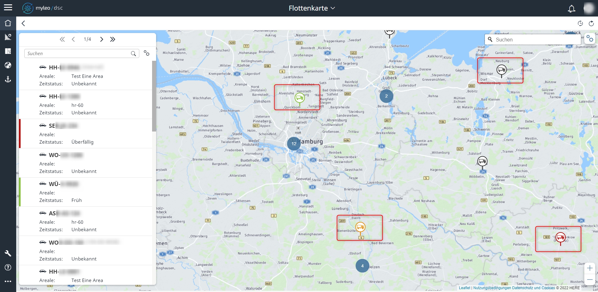This screenshot has height=292, width=598.
Task: Go to previous page of vehicle list
Action: [x=73, y=39]
